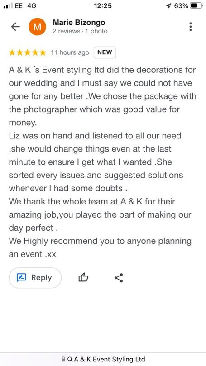This screenshot has height=366, width=206.
Task: Tap the cellular signal bars icon
Action: [8, 6]
